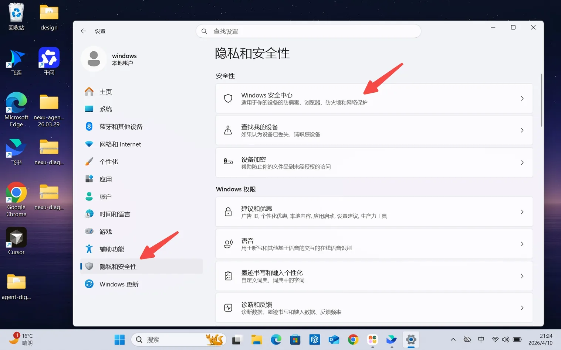
Task: Switch to 时间和语言 section
Action: (115, 214)
